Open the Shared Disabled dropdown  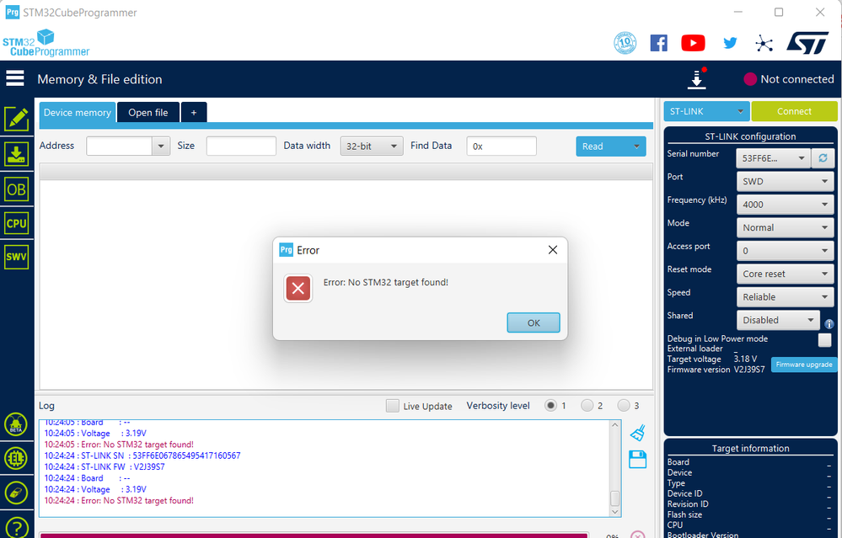click(x=778, y=320)
